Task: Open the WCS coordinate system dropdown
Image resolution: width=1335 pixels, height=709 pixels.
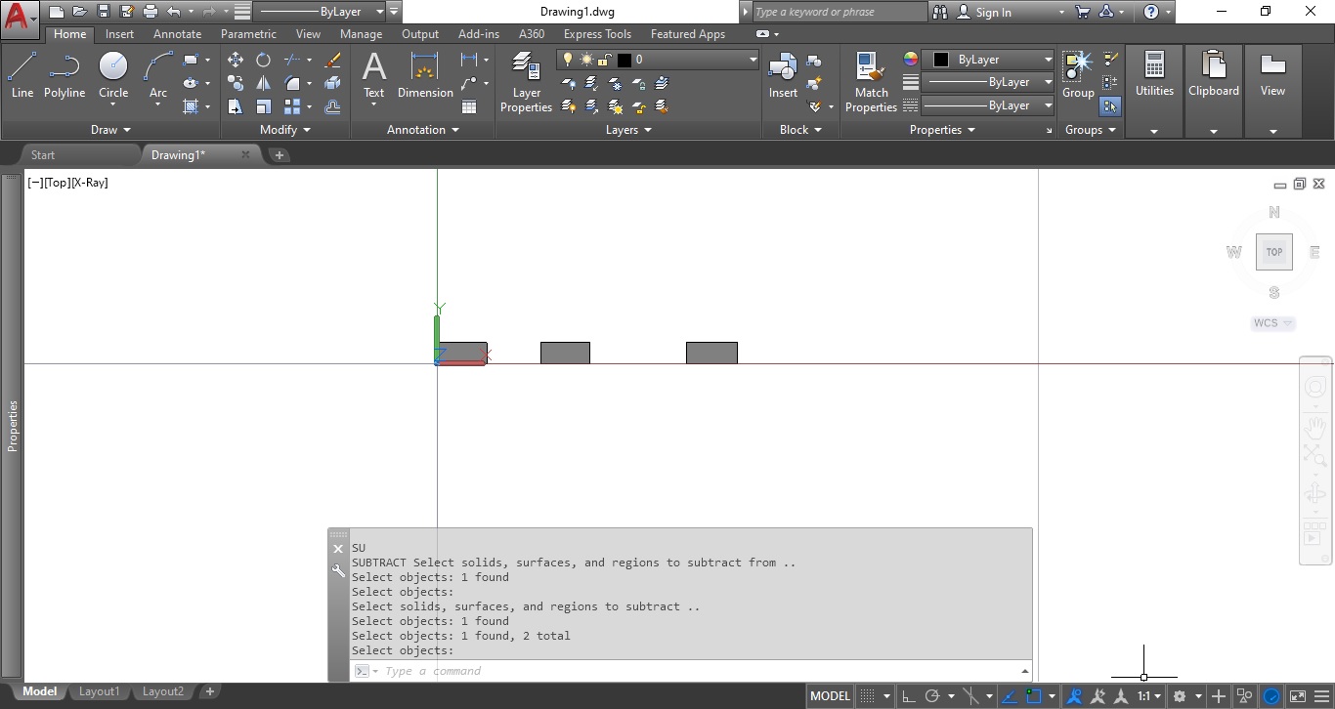Action: click(x=1273, y=323)
